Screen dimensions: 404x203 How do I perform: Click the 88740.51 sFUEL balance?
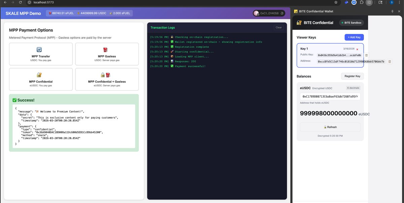pos(61,13)
